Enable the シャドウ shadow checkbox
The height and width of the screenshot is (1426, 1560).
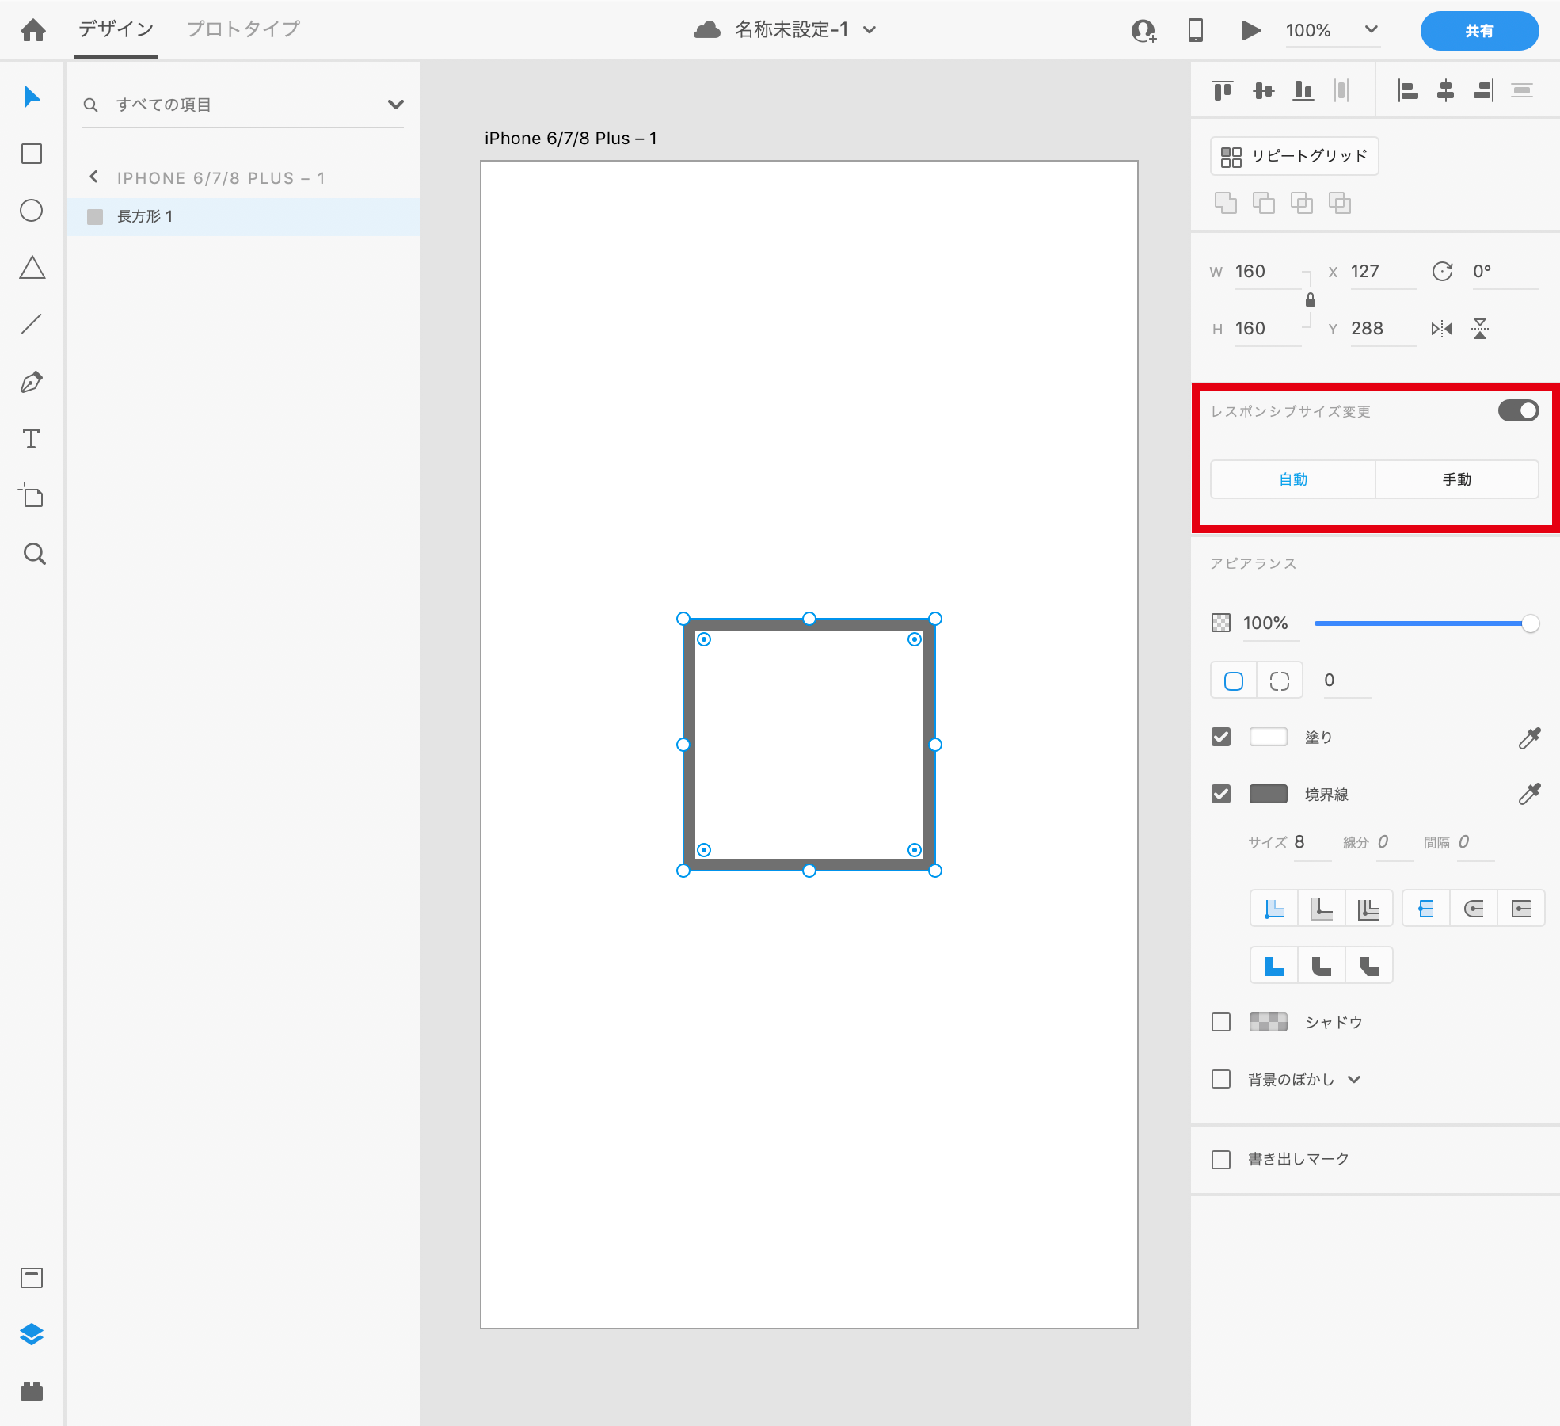pyautogui.click(x=1221, y=1022)
